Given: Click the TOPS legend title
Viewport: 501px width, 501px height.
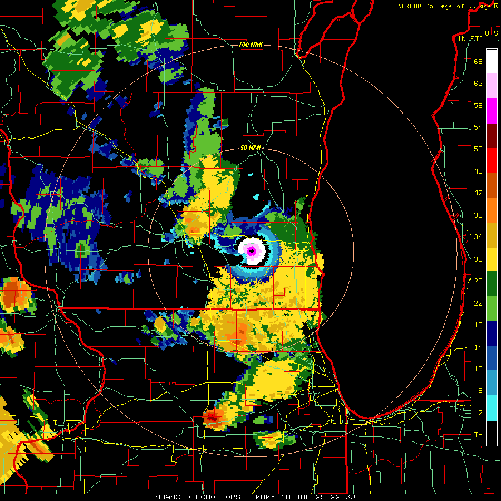Looking at the screenshot, I should click(489, 33).
